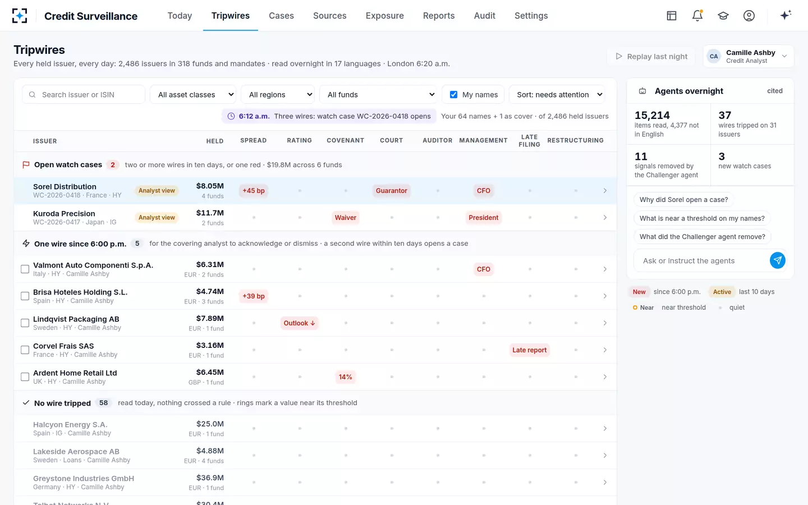Expand the Camille Ashby profile menu
Image resolution: width=808 pixels, height=505 pixels.
click(749, 56)
